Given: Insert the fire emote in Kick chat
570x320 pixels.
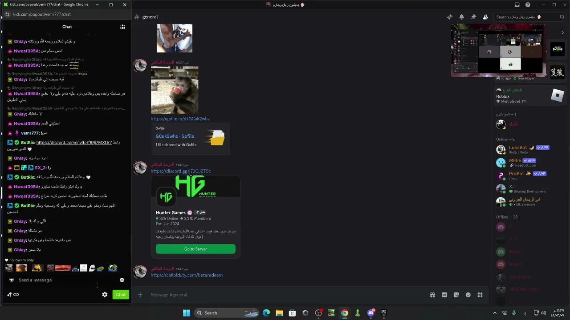Looking at the screenshot, I should (x=37, y=268).
